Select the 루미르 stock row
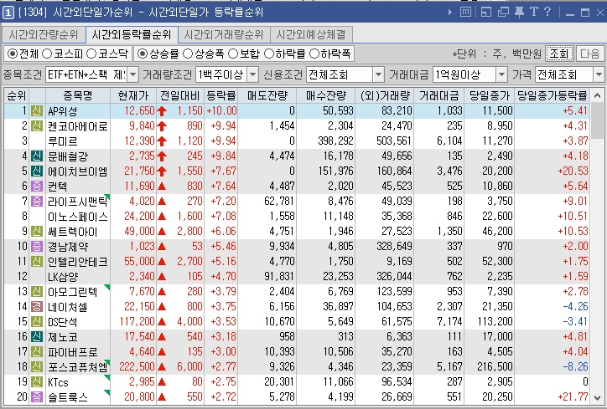This screenshot has width=607, height=409. click(297, 141)
